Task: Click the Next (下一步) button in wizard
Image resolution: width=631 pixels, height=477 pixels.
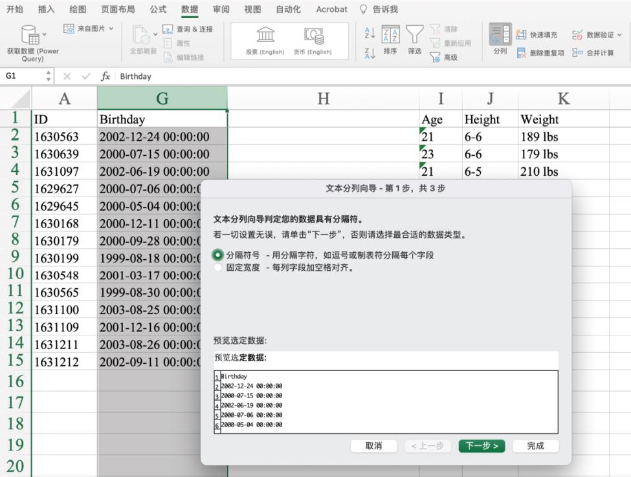Action: pyautogui.click(x=482, y=446)
